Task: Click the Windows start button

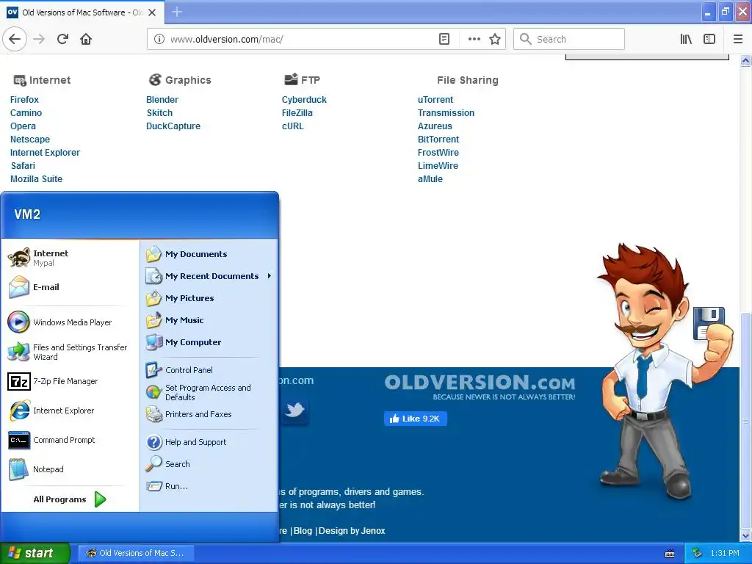Action: tap(35, 553)
